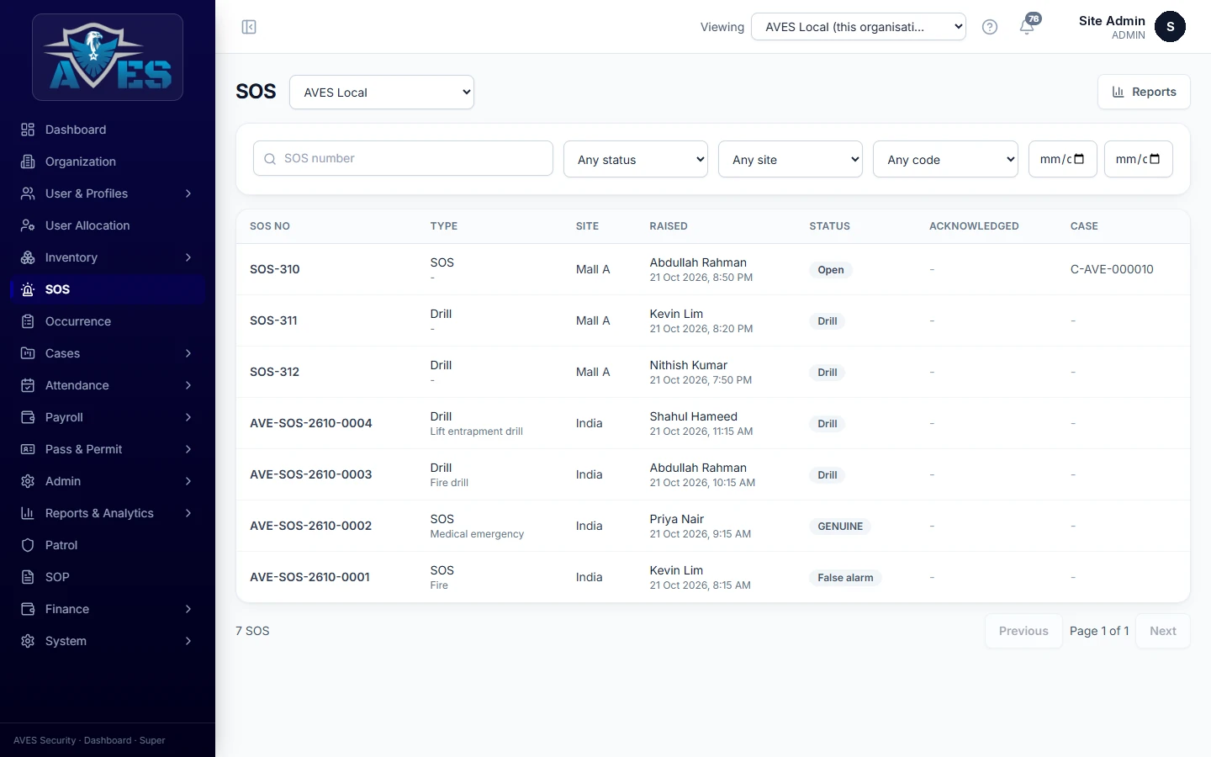Click the ACKNOWLEDGED column header
Screen dimensions: 1211x757
click(974, 226)
